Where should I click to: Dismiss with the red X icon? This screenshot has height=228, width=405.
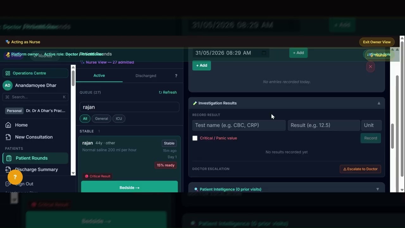tap(371, 66)
